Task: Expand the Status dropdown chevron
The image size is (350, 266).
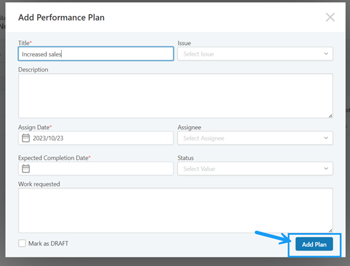Action: click(326, 168)
